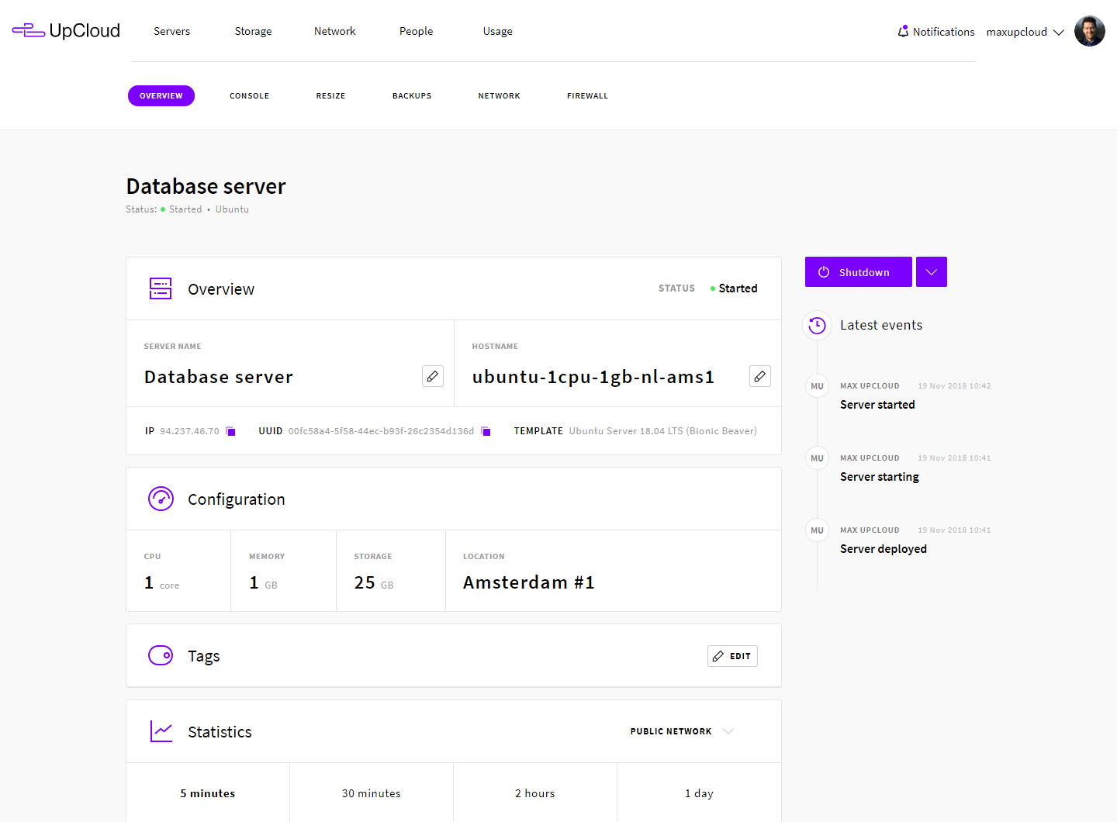Click the Tags Edit button
Viewport: 1117px width, 822px height.
(x=732, y=656)
